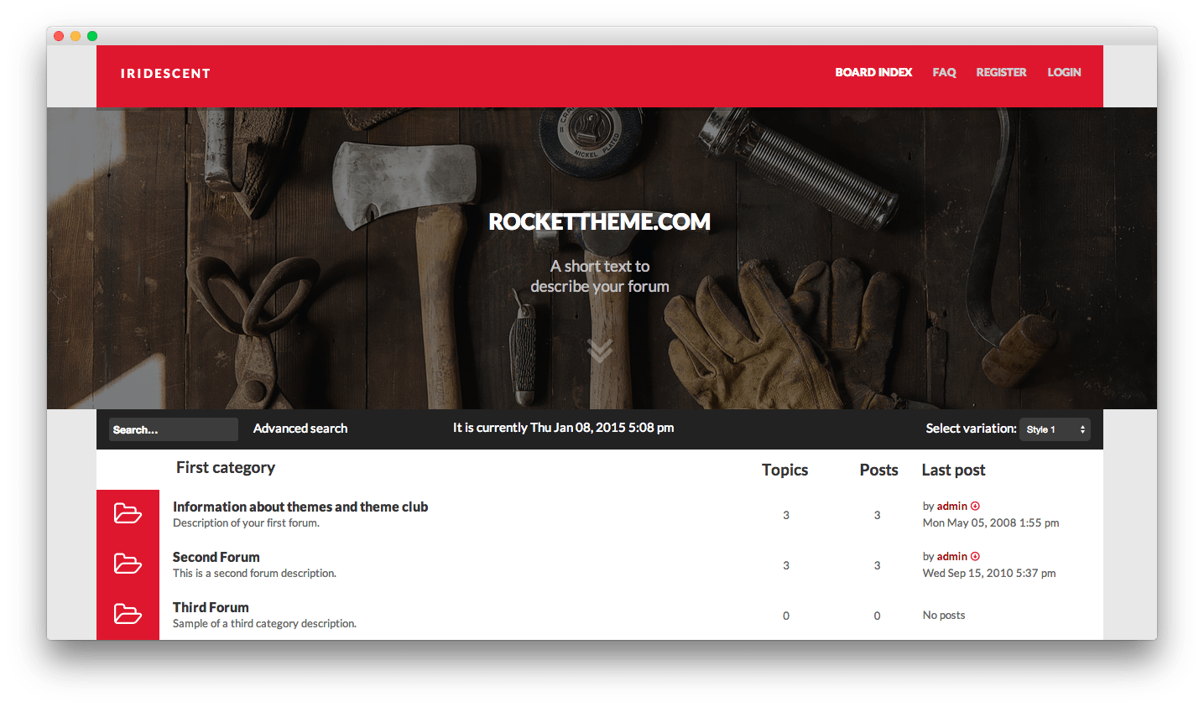The width and height of the screenshot is (1204, 707).
Task: Click the Iridescent site logo
Action: tap(165, 74)
